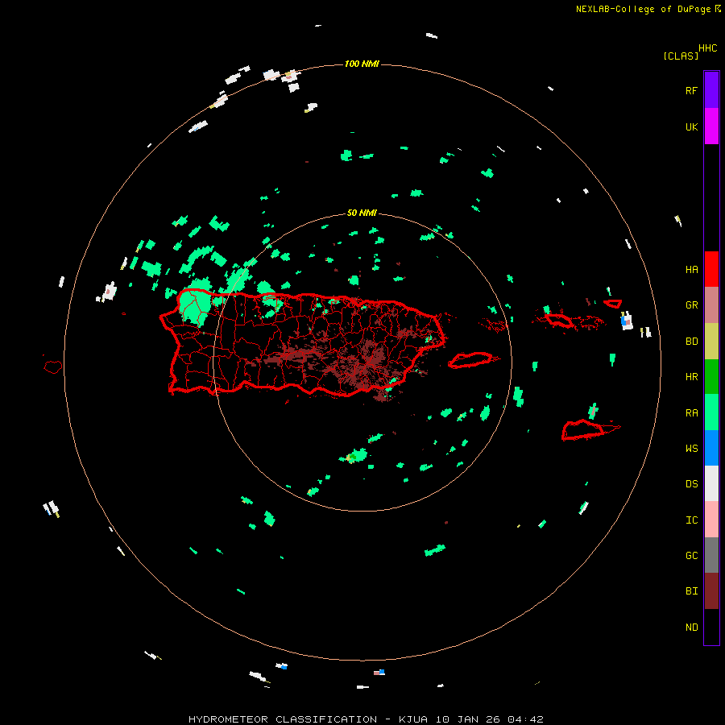Click the GC gray legend swatch
This screenshot has height=725, width=725.
pos(711,555)
